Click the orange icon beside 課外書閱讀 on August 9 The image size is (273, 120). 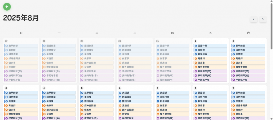pyautogui.click(x=234, y=106)
